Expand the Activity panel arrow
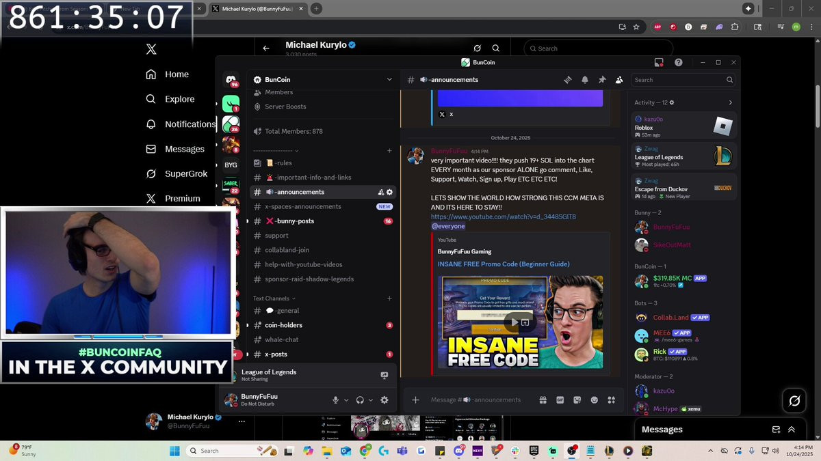 click(x=730, y=102)
